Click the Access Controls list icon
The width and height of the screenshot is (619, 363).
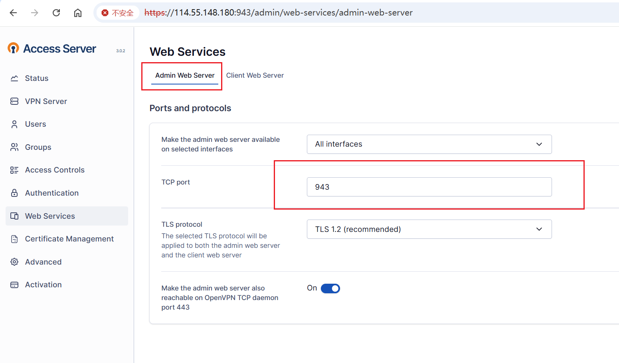[14, 170]
